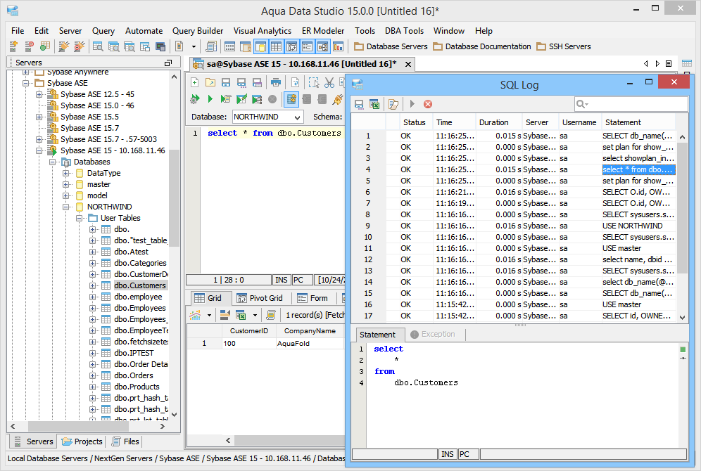Image resolution: width=701 pixels, height=471 pixels.
Task: Click the SQL Log search field
Action: click(631, 104)
